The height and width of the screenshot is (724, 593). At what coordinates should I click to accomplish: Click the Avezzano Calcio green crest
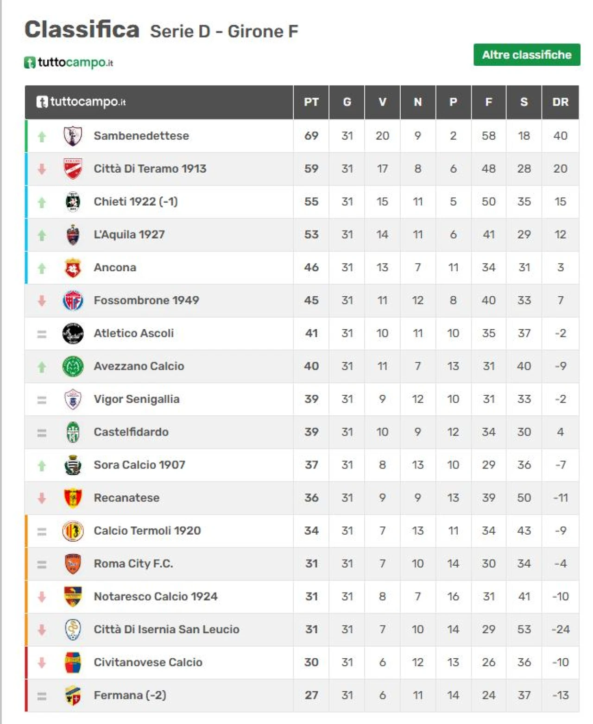click(73, 366)
